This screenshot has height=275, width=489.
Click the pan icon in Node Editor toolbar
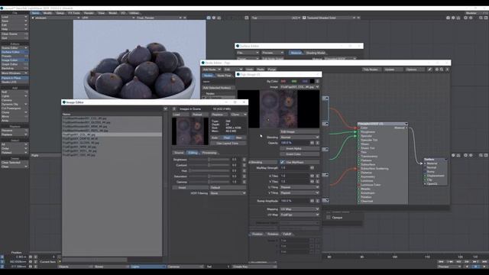436,70
